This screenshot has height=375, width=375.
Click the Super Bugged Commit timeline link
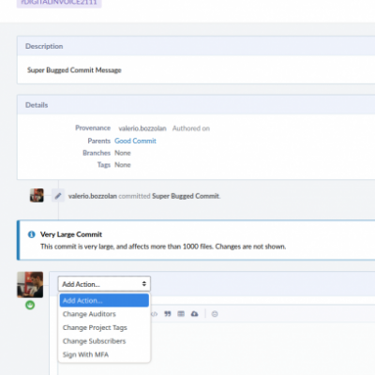point(186,196)
